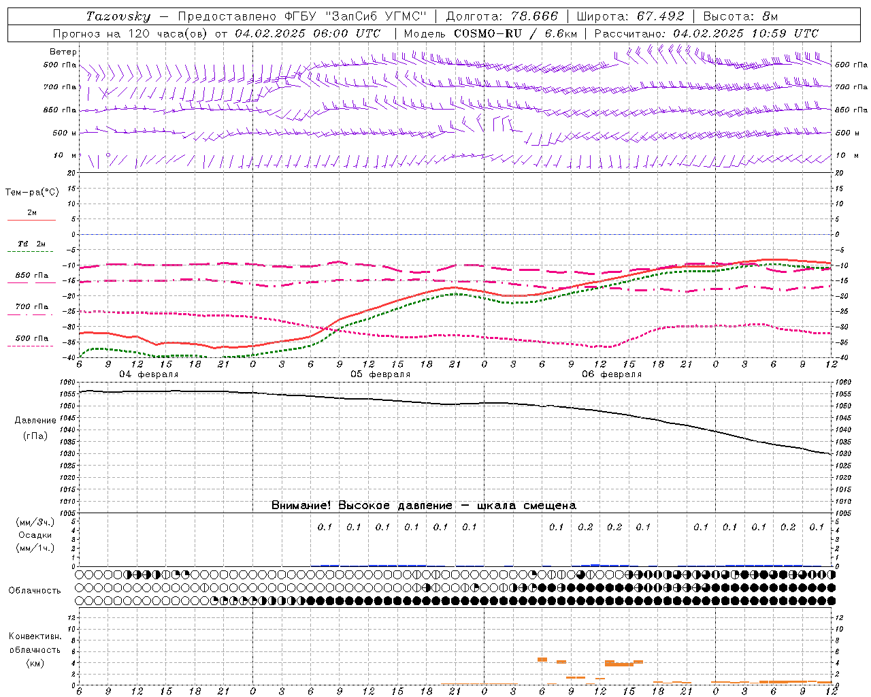
Task: Click the Давление pressure panel label
Action: [35, 421]
